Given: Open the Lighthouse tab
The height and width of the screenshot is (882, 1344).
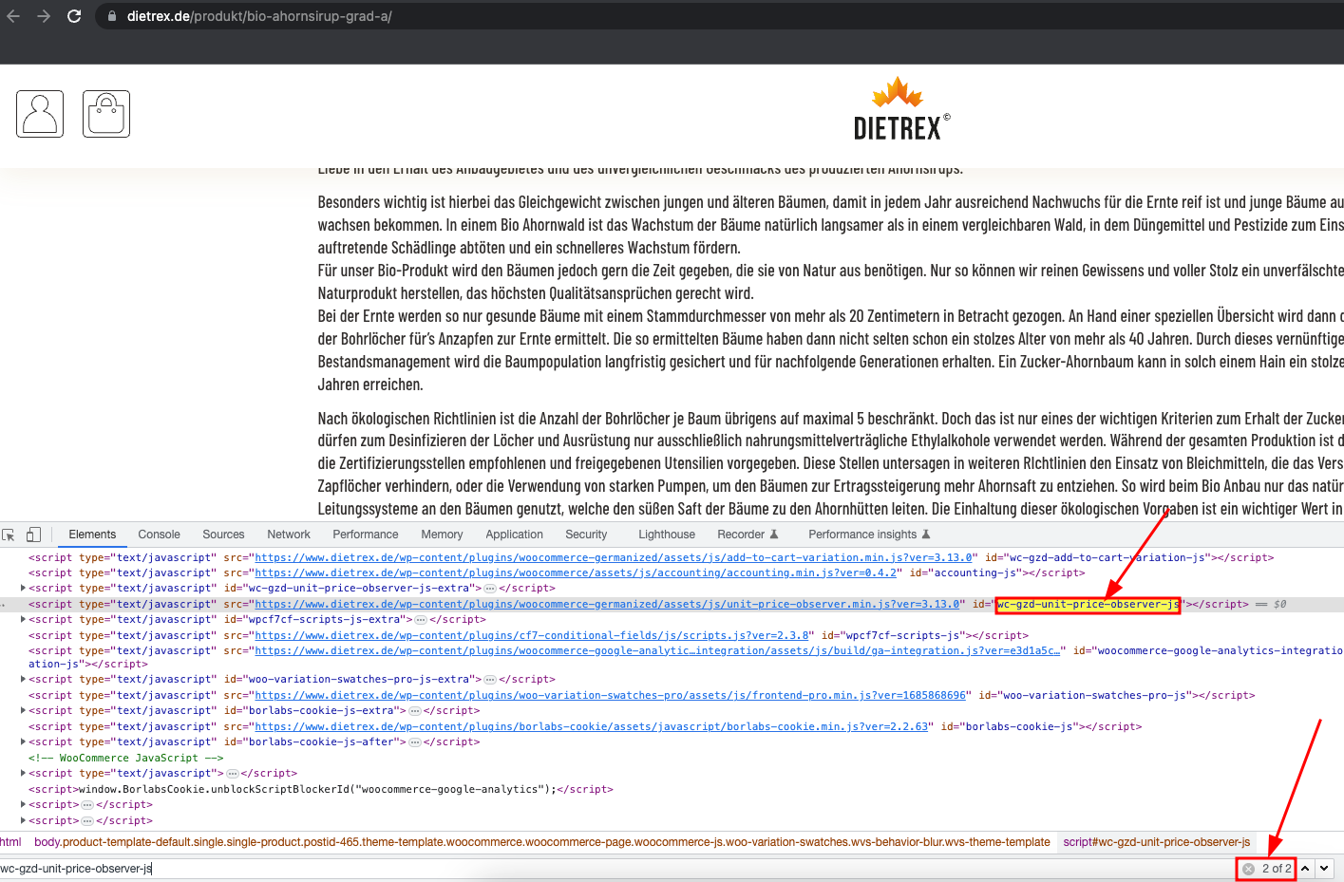Looking at the screenshot, I should coord(667,535).
